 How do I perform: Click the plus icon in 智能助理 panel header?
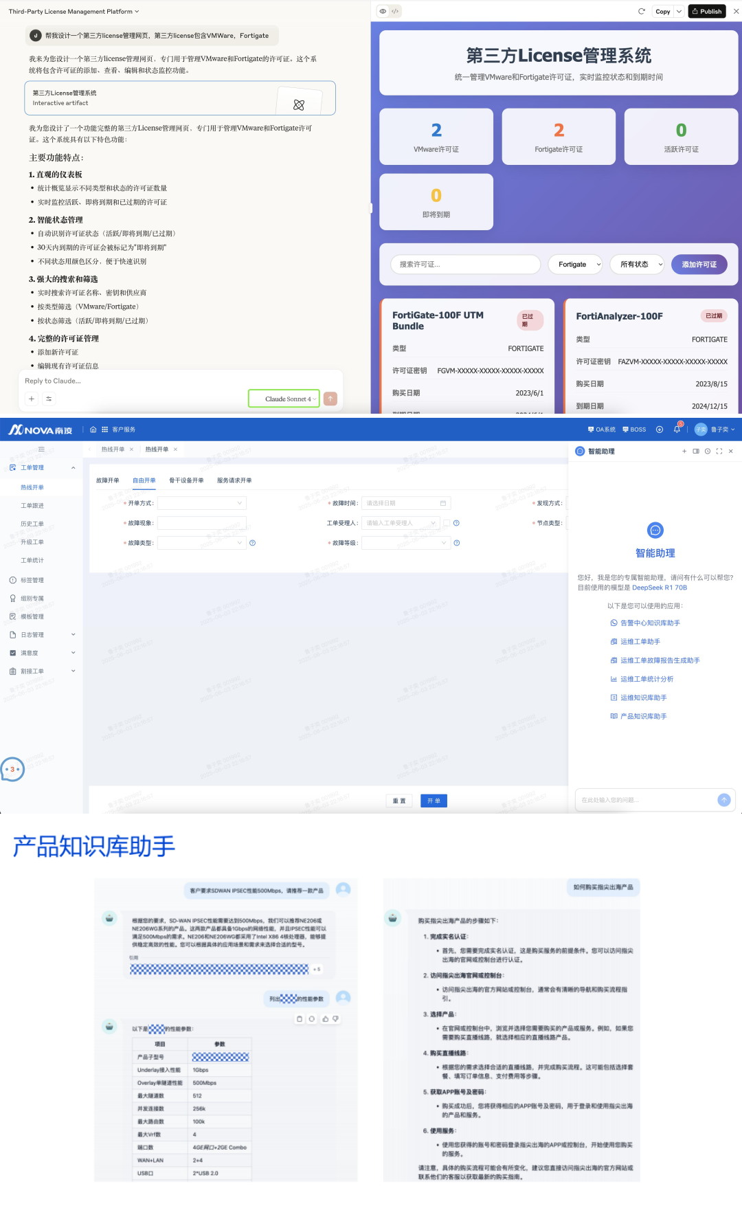click(684, 451)
